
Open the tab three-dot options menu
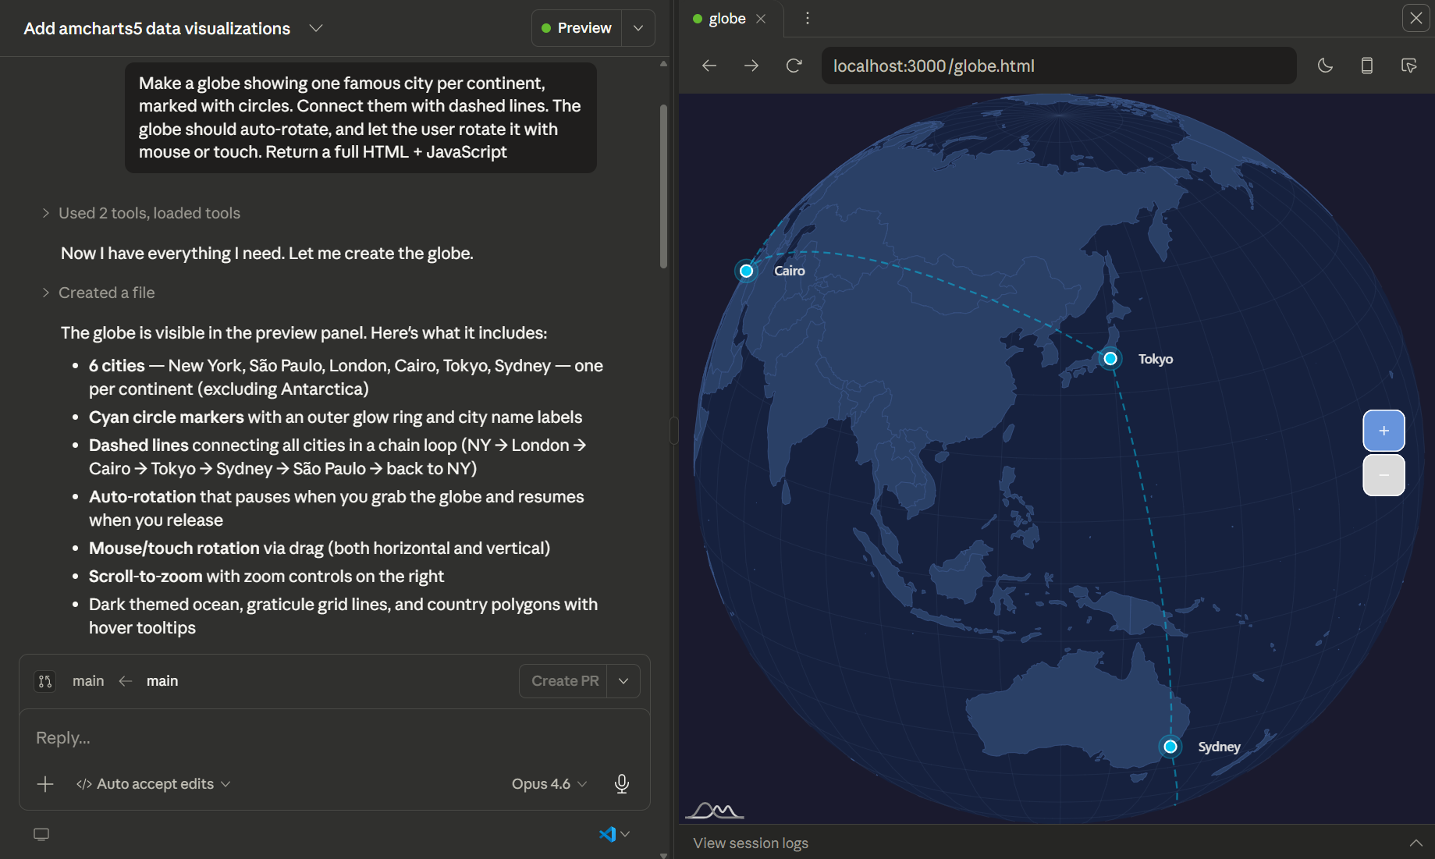pos(807,18)
